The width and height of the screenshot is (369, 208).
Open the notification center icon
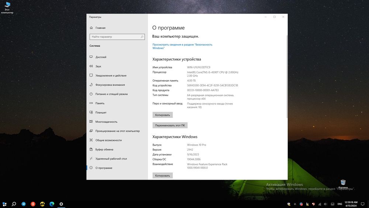tap(363, 204)
